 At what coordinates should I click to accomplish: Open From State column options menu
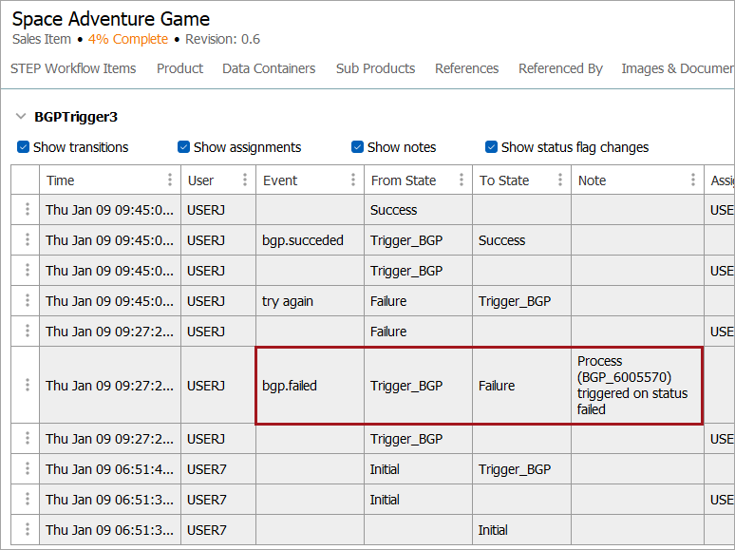[x=462, y=180]
